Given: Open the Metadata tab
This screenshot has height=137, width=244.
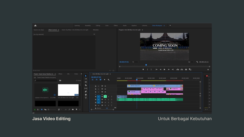Looking at the screenshot, I should coord(96,30).
